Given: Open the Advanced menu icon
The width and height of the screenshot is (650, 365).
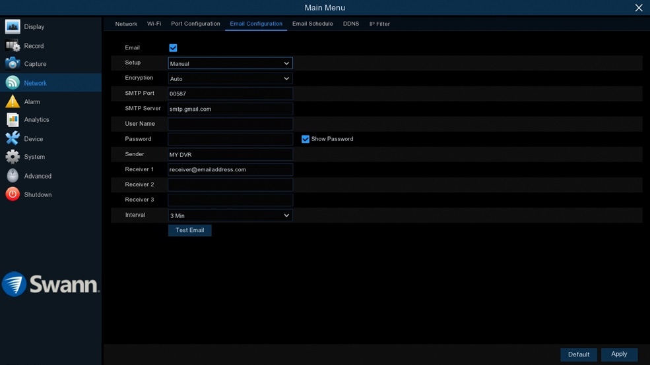Looking at the screenshot, I should pos(13,176).
